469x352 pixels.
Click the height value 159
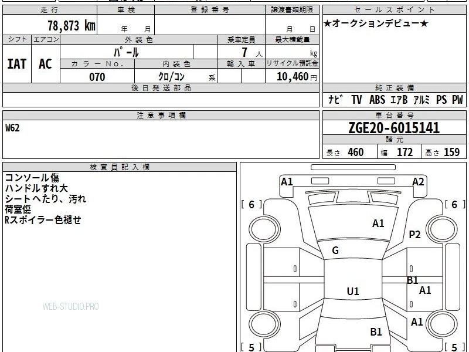451,152
